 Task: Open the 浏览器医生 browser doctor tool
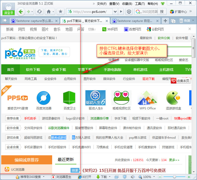click(61, 177)
